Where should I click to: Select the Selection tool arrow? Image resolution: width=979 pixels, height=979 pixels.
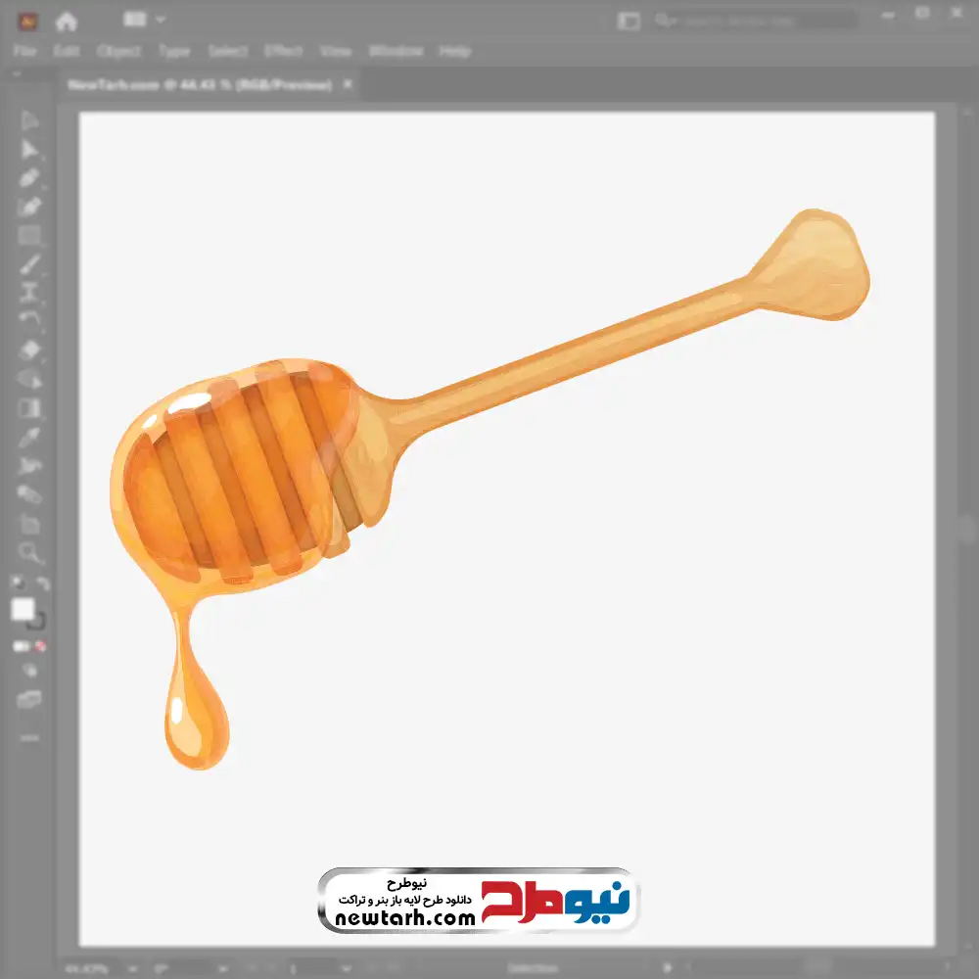(29, 121)
